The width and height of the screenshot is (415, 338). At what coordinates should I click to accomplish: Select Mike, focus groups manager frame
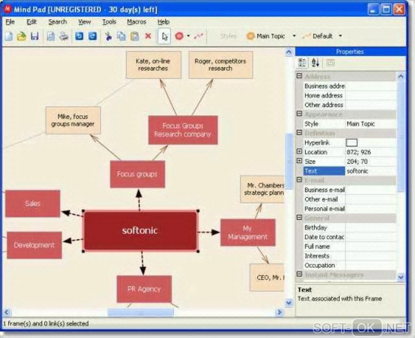coord(73,120)
